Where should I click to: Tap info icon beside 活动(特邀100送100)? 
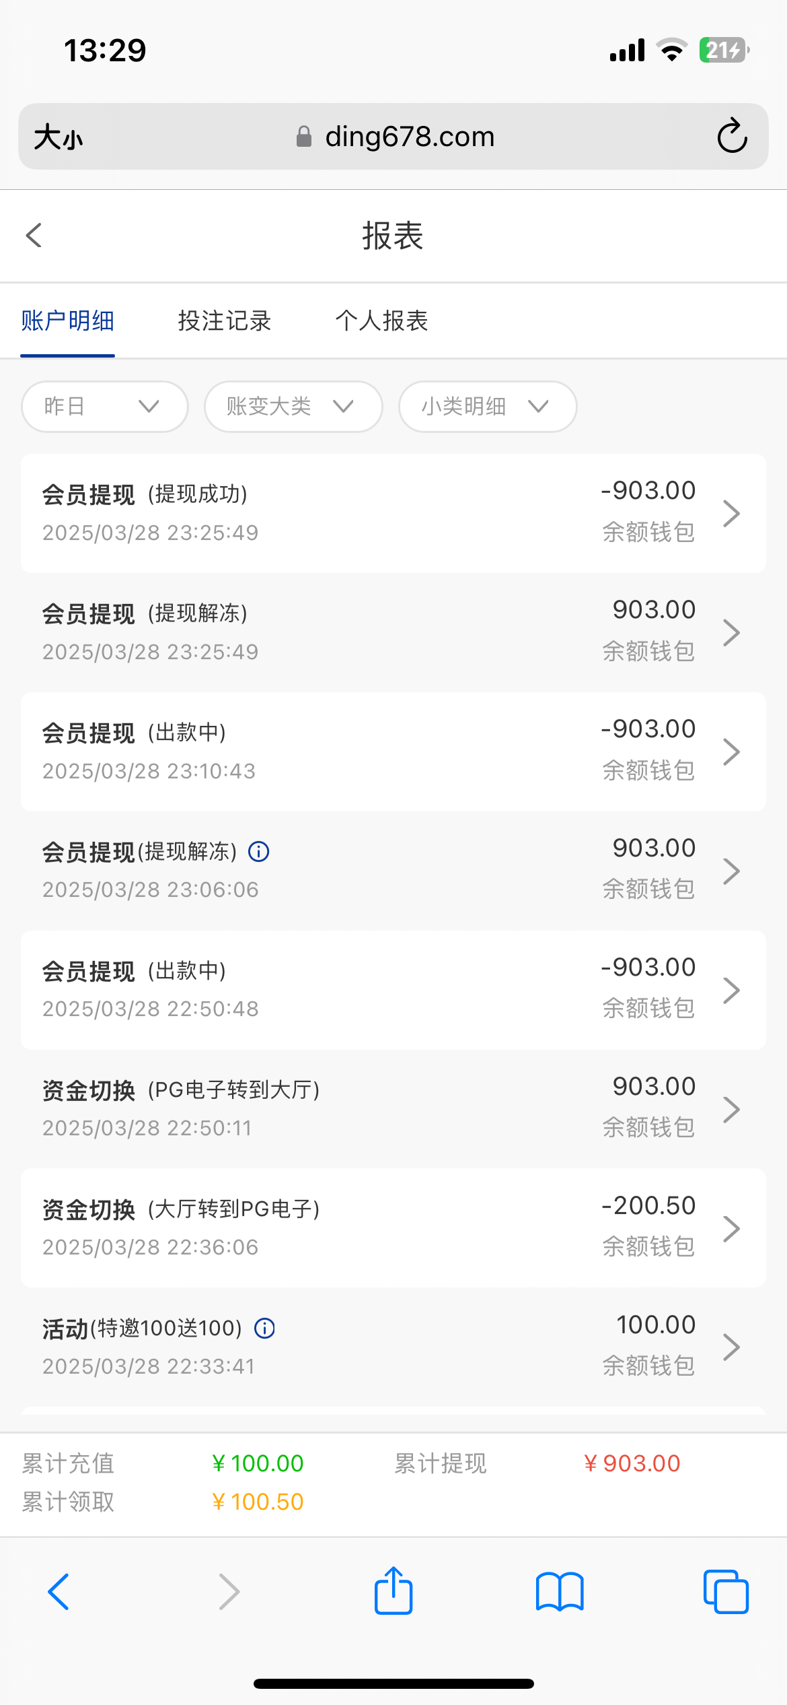(264, 1328)
